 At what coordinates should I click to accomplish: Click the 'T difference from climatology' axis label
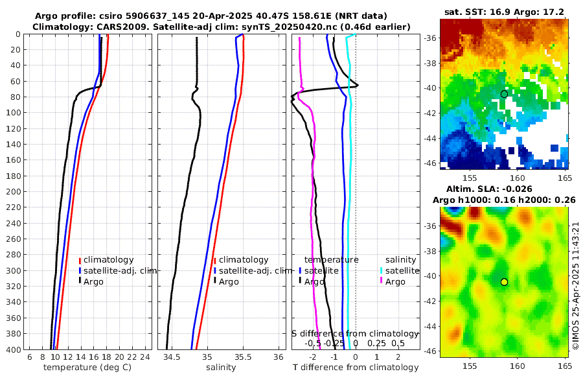pyautogui.click(x=356, y=368)
